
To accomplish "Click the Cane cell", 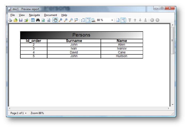I will (122, 52).
